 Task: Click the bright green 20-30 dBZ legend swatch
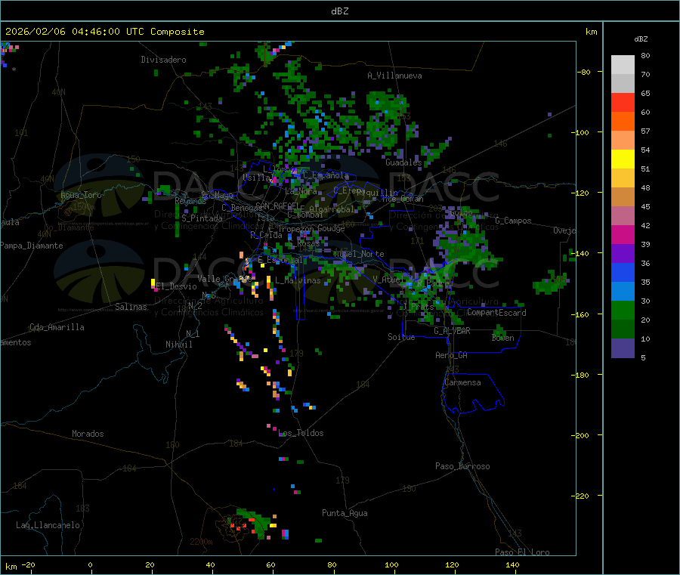tap(623, 310)
